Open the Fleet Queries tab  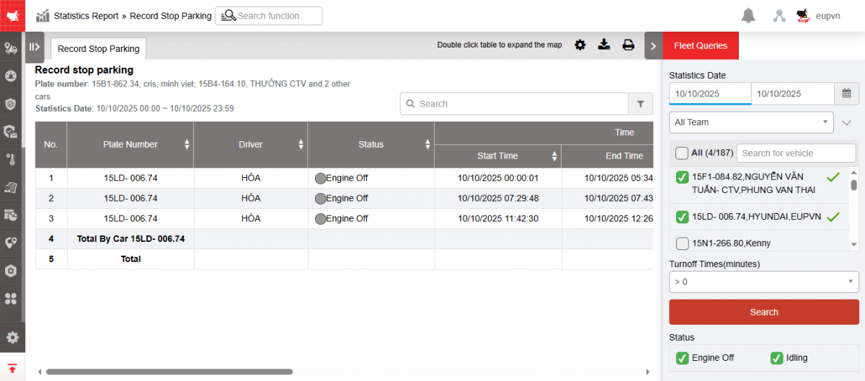(700, 46)
